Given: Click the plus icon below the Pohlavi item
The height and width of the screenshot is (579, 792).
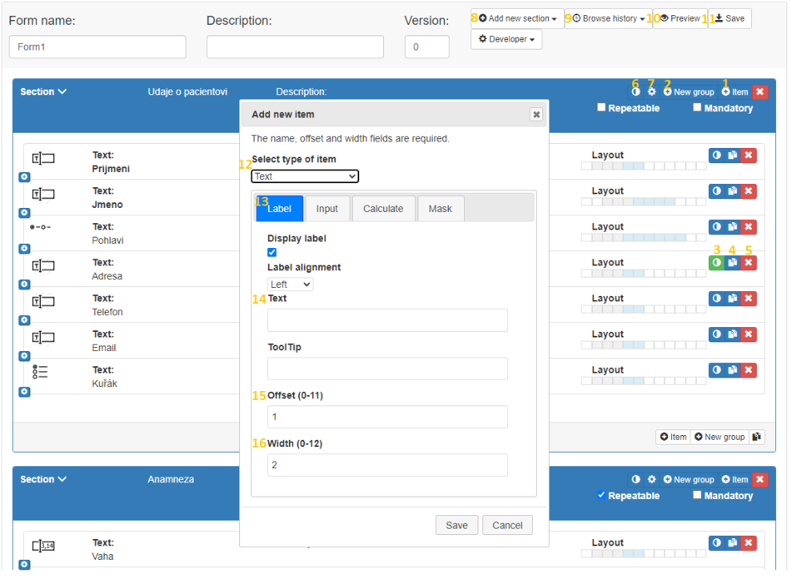Looking at the screenshot, I should coord(24,249).
